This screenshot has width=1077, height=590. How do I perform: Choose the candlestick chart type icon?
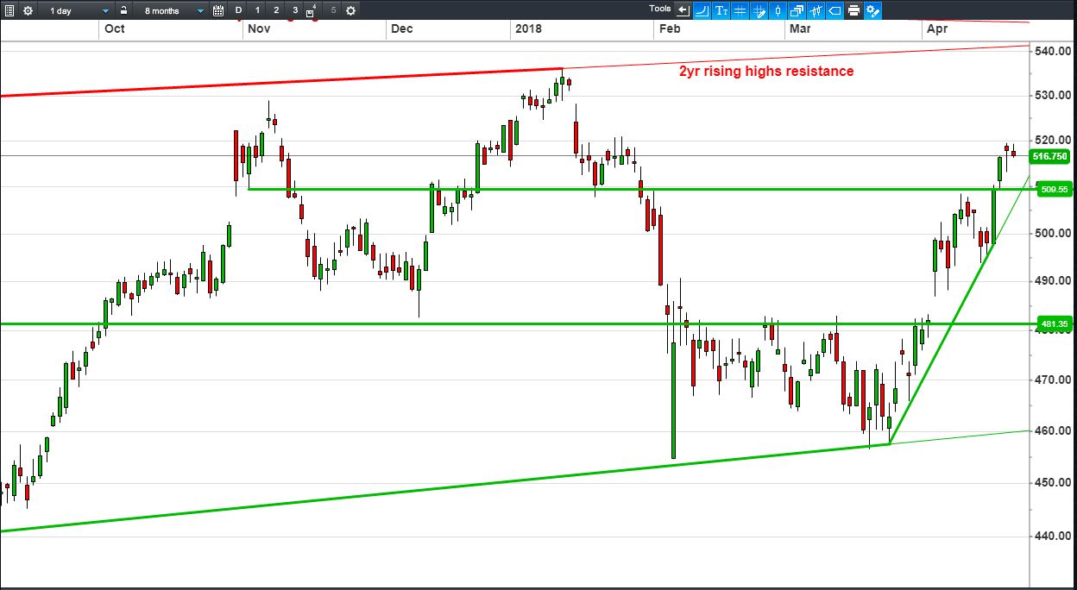[x=778, y=10]
